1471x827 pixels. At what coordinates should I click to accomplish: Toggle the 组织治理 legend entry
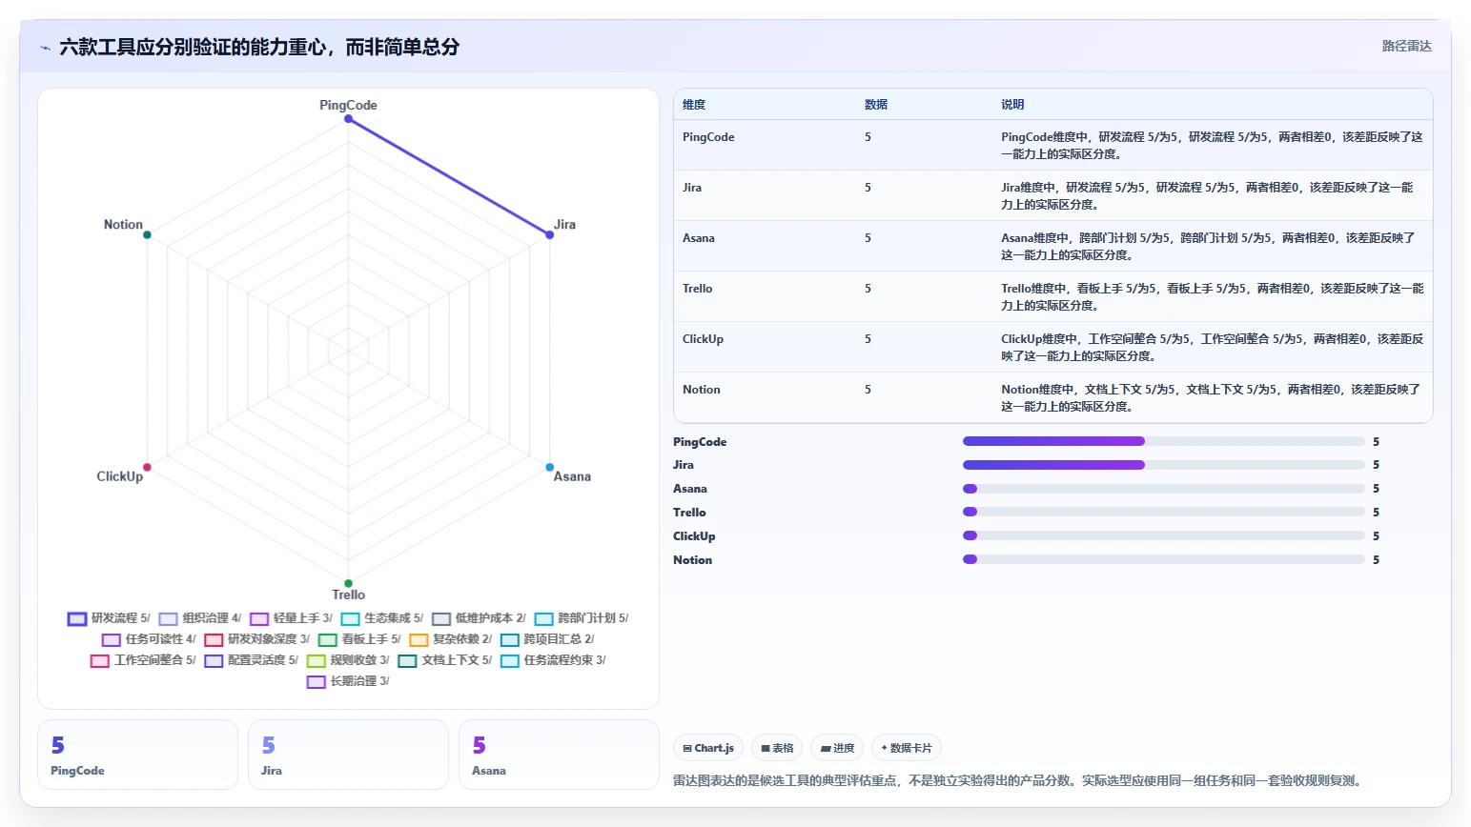(x=200, y=618)
